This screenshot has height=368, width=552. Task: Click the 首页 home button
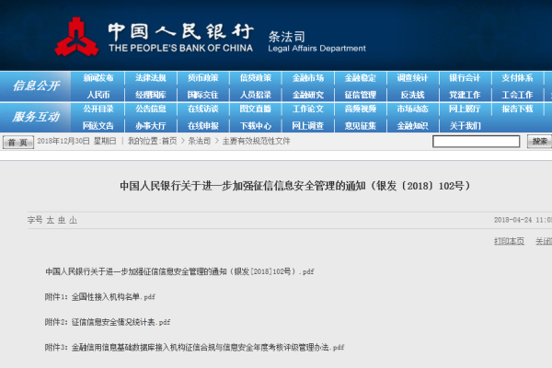(x=18, y=142)
